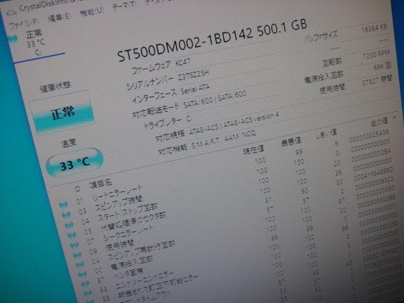Click the serial number field Z3TSZ2SH
Image resolution: width=404 pixels, height=303 pixels.
coord(193,75)
